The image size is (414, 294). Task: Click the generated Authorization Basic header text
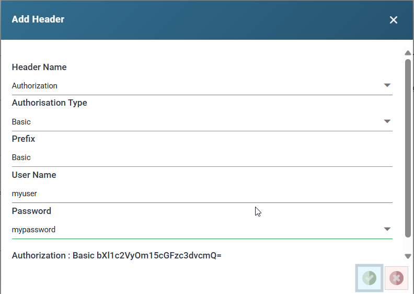(117, 256)
